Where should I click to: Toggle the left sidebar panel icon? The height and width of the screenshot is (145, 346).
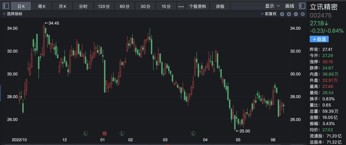click(x=5, y=6)
